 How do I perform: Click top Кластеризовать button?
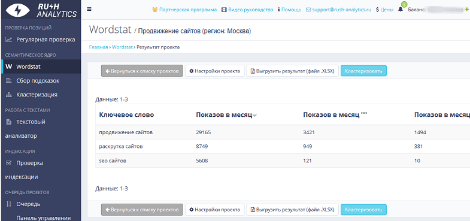(x=363, y=71)
